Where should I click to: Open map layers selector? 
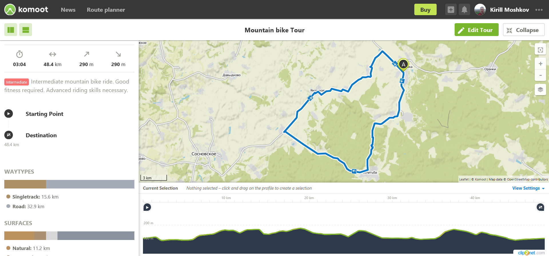[x=540, y=90]
